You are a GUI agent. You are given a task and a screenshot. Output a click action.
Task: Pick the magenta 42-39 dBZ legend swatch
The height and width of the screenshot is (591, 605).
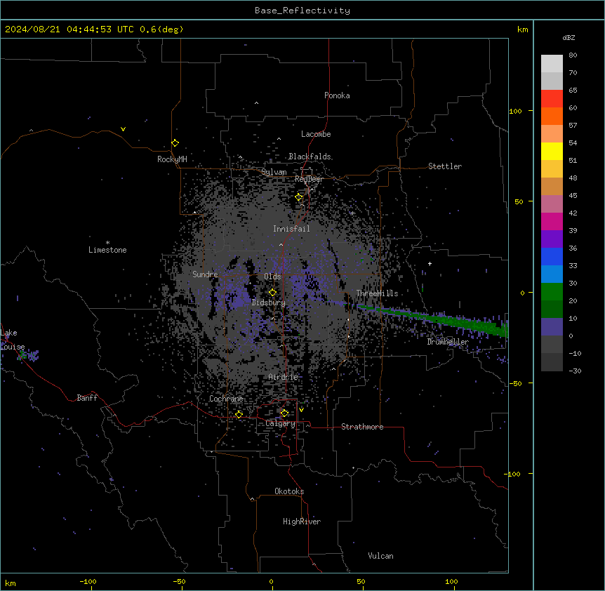tap(552, 221)
